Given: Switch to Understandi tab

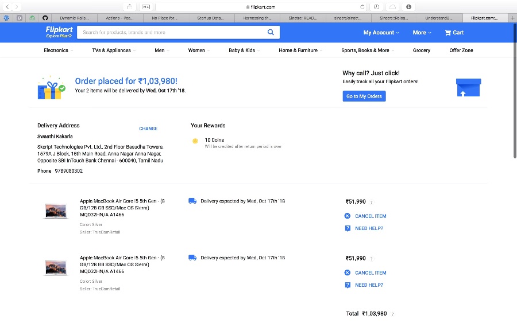Looking at the screenshot, I should 439,18.
